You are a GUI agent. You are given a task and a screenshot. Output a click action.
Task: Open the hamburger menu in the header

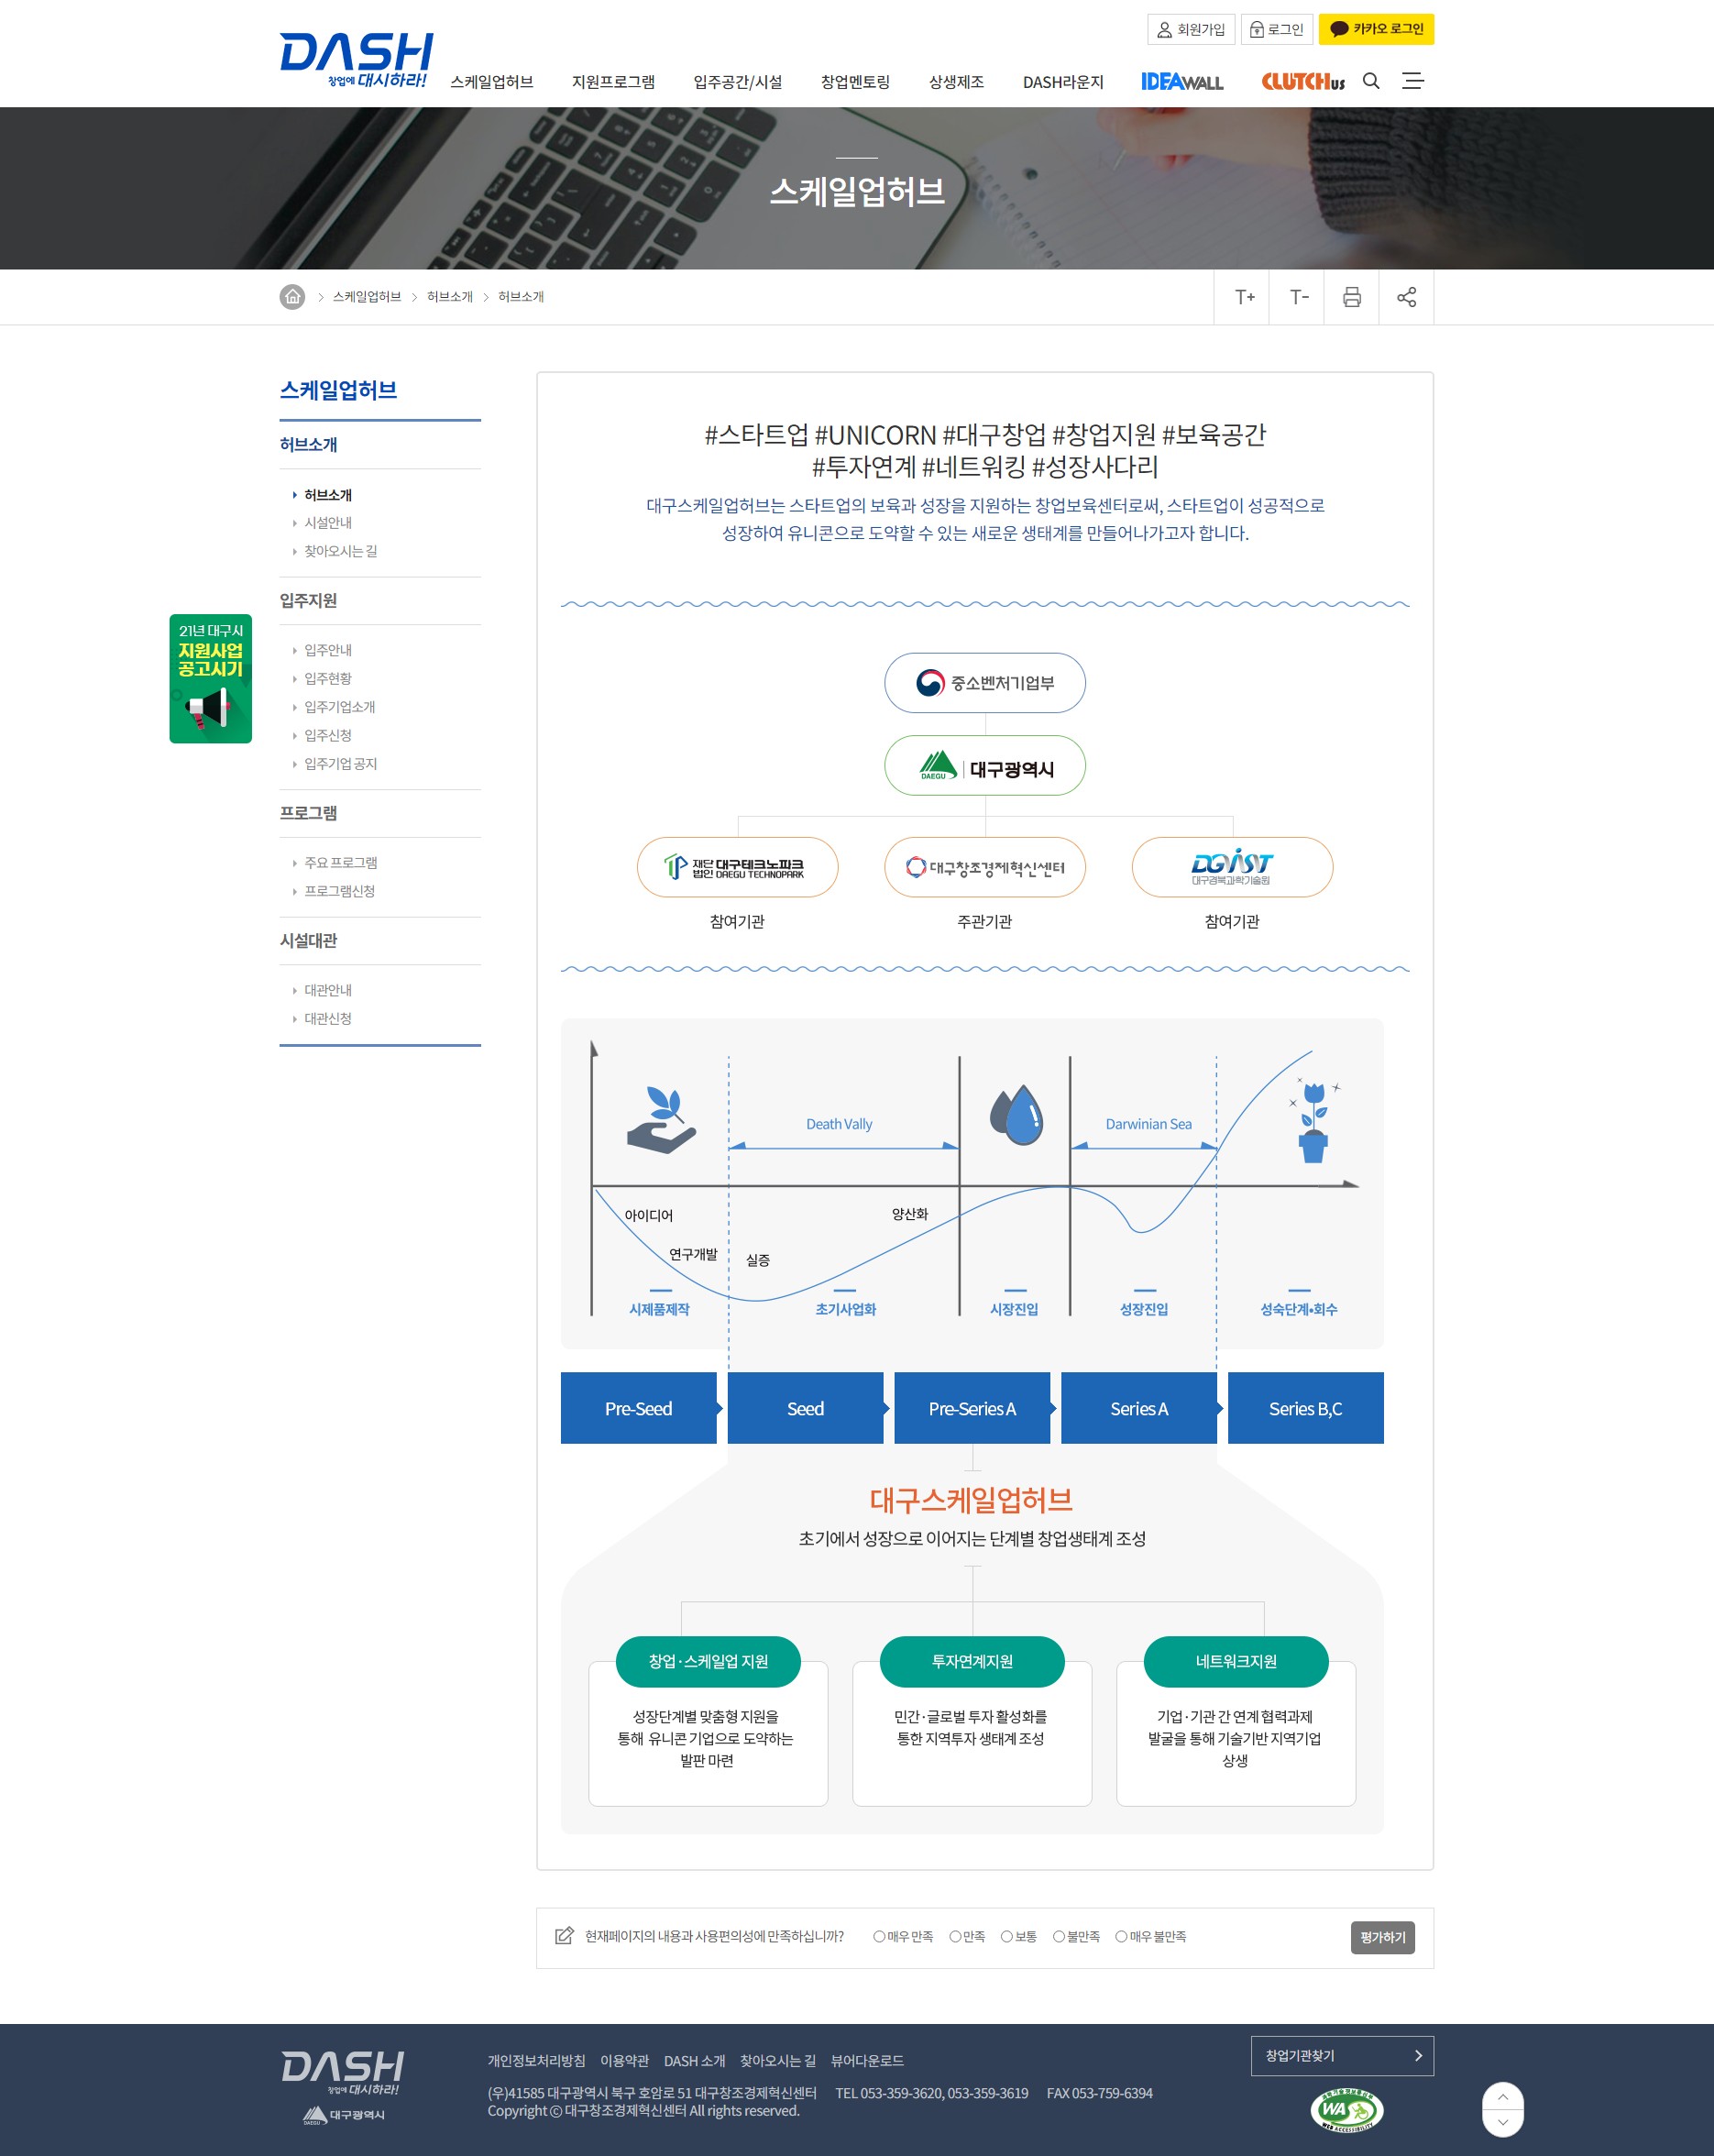[x=1414, y=81]
